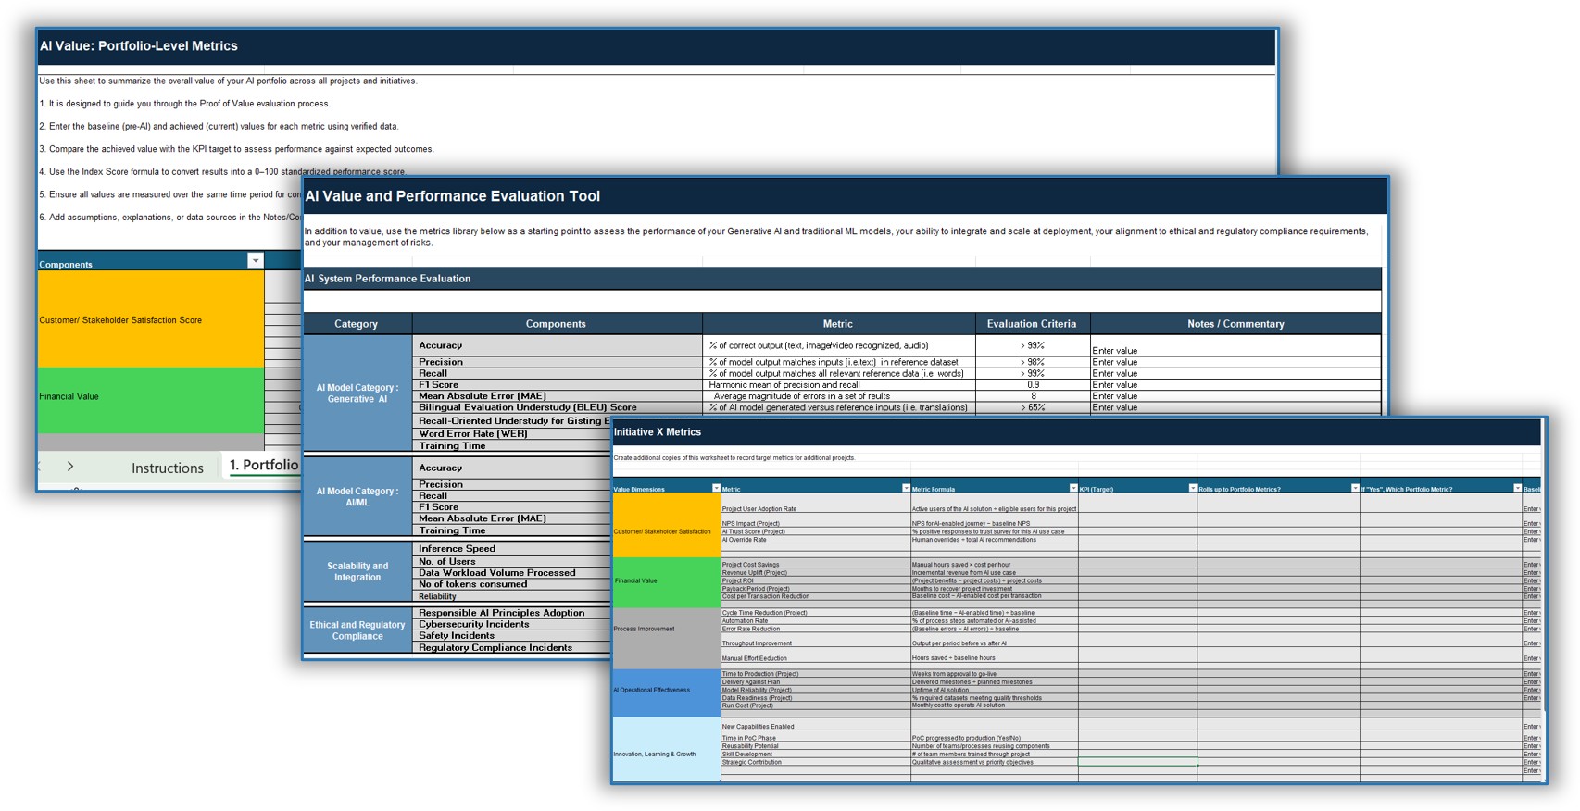Select Financial Value in Initiative X sheet
Viewport: 1580px width, 811px height.
pos(666,582)
